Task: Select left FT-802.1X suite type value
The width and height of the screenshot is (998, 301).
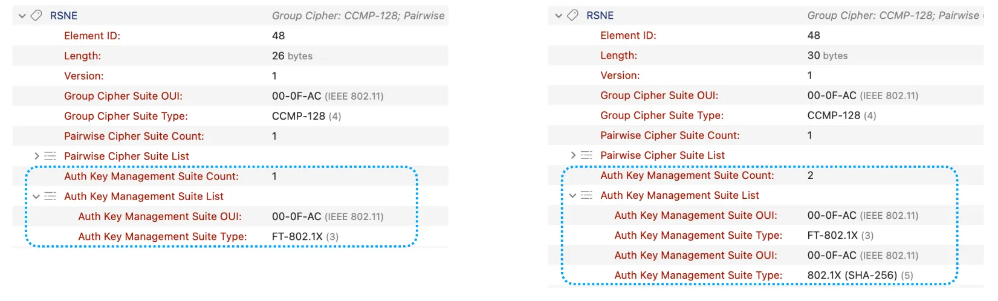Action: (x=305, y=236)
